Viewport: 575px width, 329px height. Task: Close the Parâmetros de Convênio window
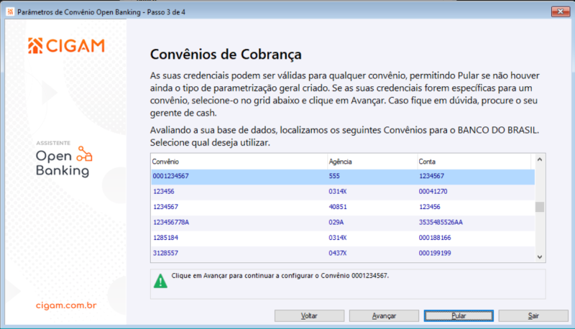click(561, 11)
